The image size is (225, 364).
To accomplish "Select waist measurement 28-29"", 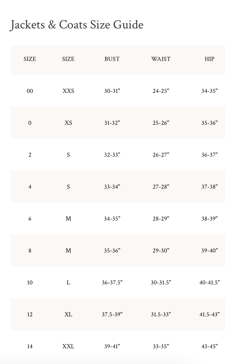I will [x=161, y=219].
